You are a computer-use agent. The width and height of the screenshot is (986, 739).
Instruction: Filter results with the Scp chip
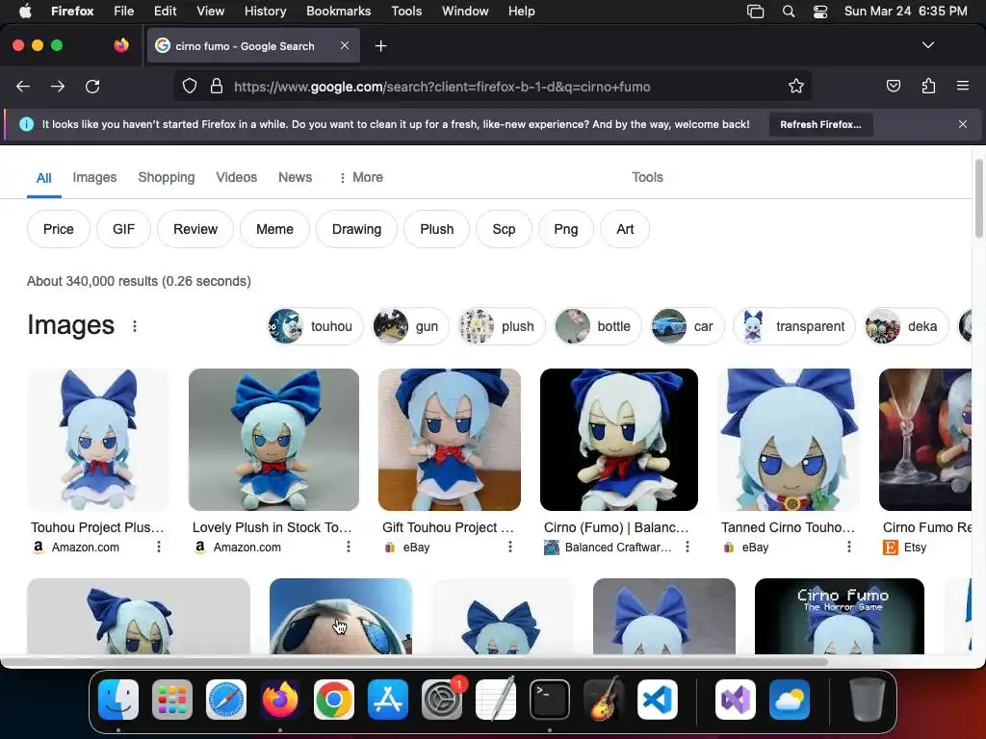coord(504,229)
